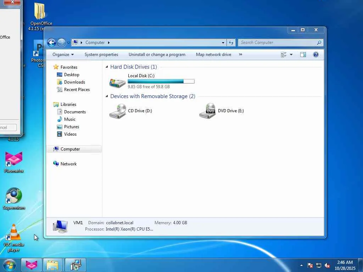Viewport: 363px width, 272px height.
Task: Open Recent Places
Action: [x=77, y=90]
